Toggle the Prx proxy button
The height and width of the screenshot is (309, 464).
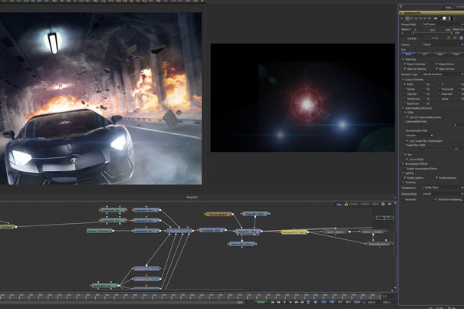point(340,302)
